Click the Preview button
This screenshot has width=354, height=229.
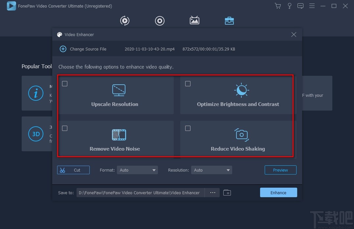tap(280, 170)
